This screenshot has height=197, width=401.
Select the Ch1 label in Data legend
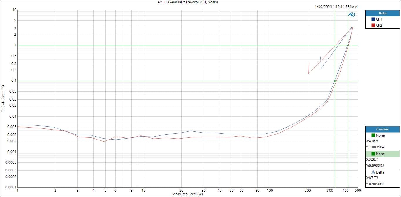point(379,19)
